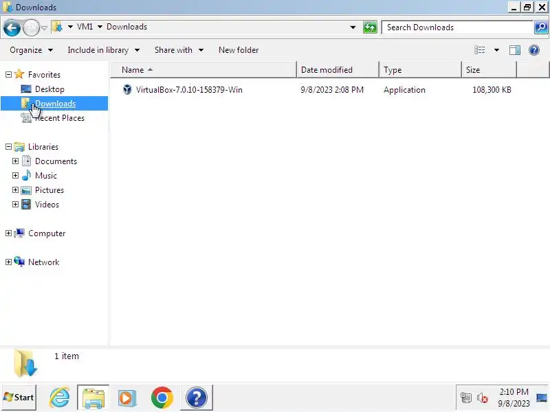Click the 108,300 KB size cell
Image resolution: width=550 pixels, height=412 pixels.
point(492,90)
